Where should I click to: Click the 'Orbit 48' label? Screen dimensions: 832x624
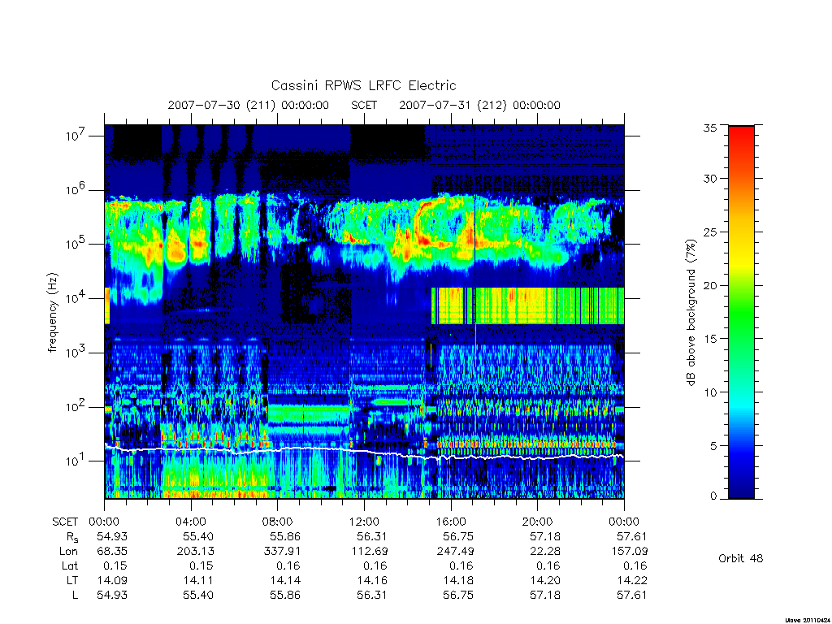[x=741, y=558]
